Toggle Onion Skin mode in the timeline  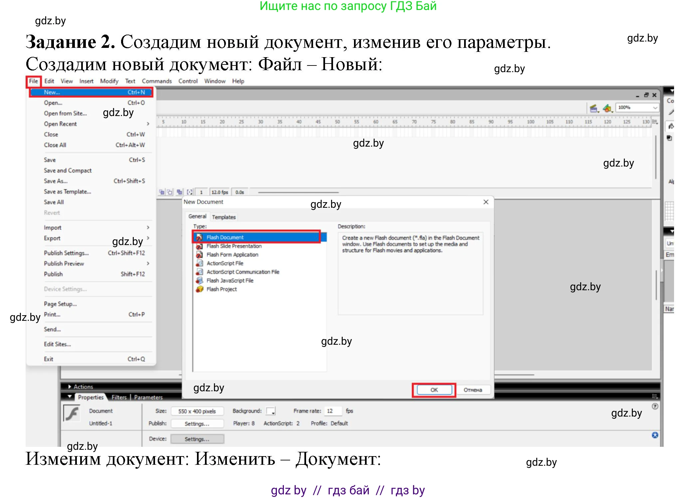pyautogui.click(x=162, y=192)
